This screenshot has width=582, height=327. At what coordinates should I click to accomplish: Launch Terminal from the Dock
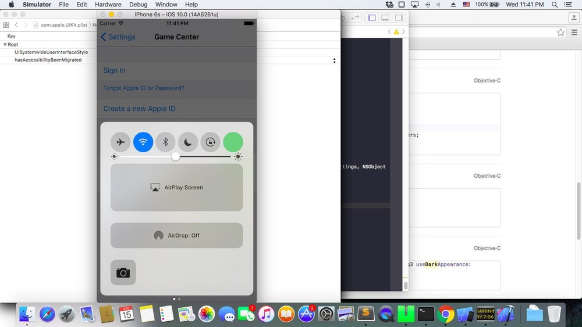coord(425,314)
